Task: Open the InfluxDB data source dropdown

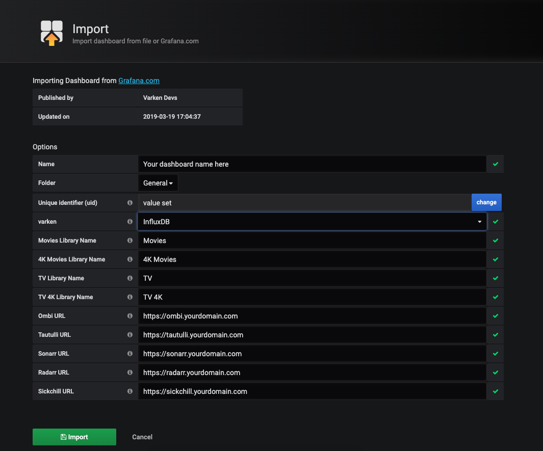Action: pyautogui.click(x=312, y=222)
